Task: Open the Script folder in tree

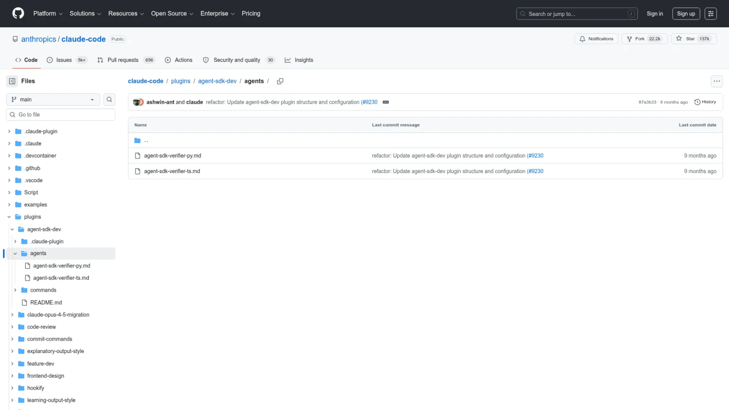Action: point(31,193)
